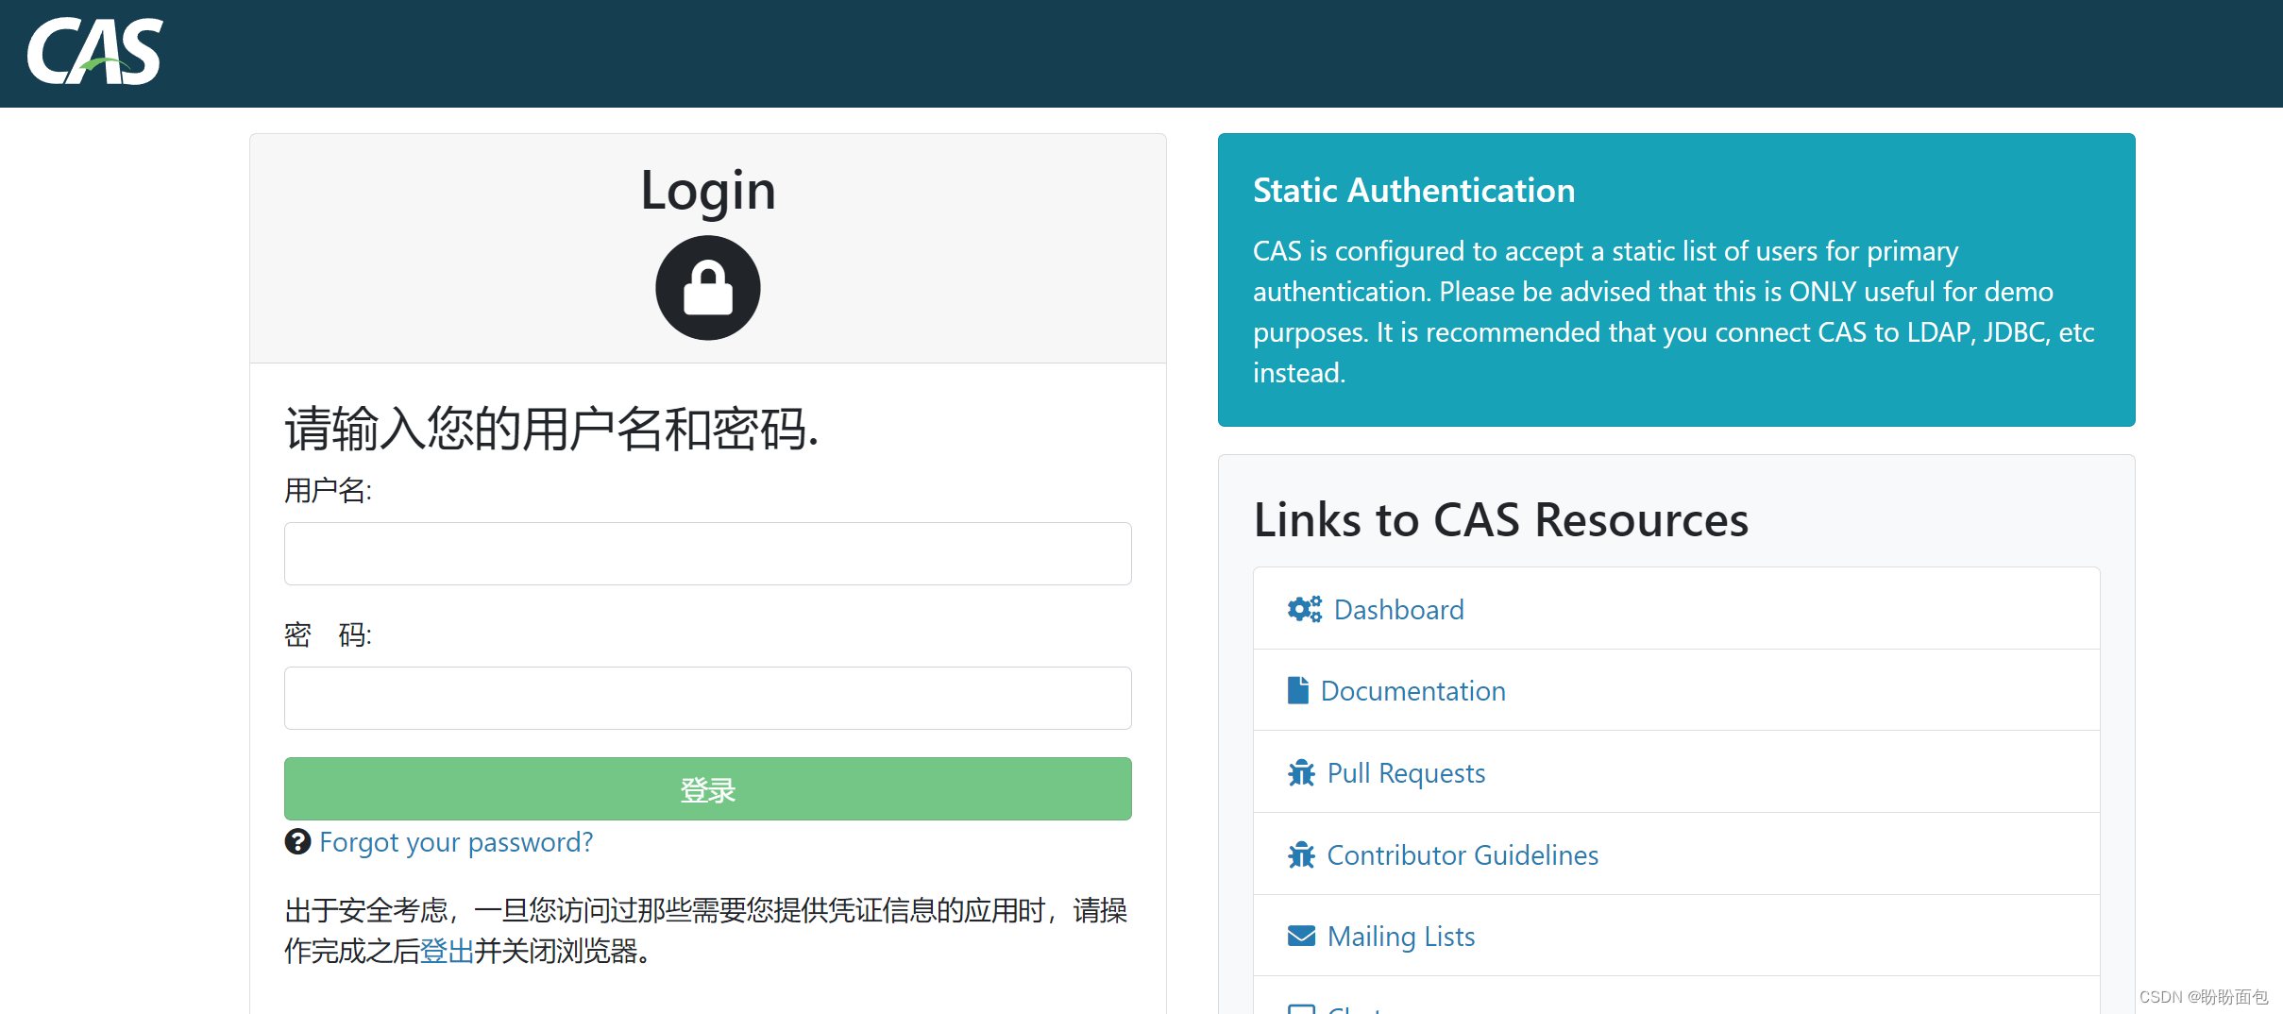Click the file icon next to Documentation

point(1298,690)
